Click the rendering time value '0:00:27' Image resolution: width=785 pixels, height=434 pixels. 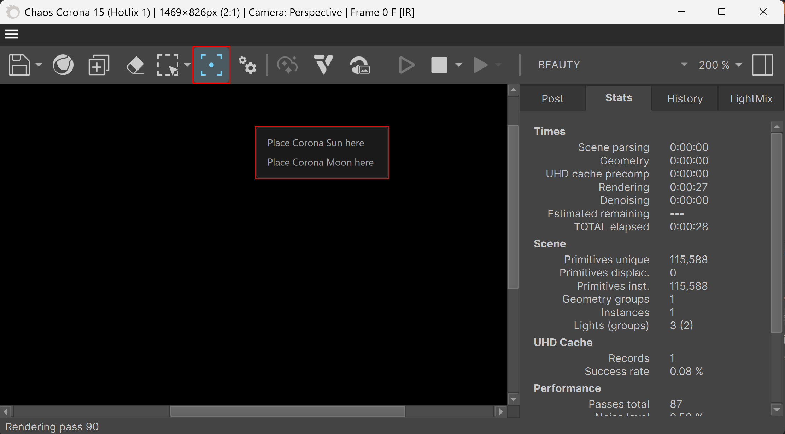(689, 187)
